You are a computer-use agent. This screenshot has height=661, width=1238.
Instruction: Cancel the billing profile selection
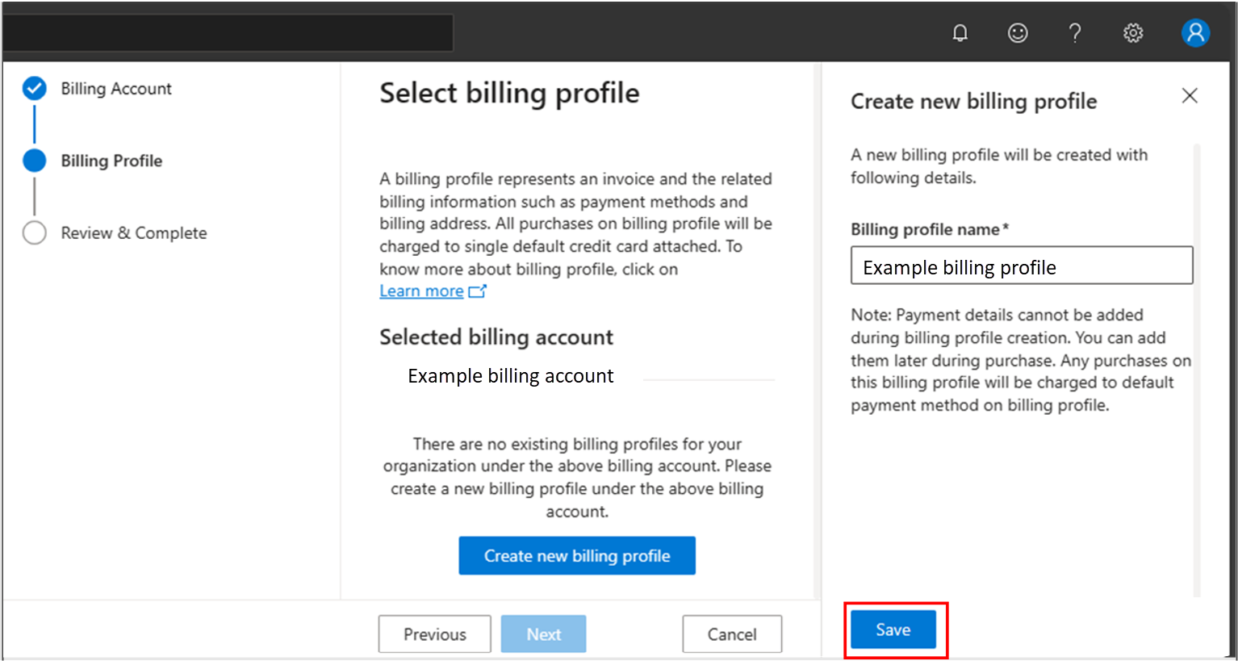point(732,634)
